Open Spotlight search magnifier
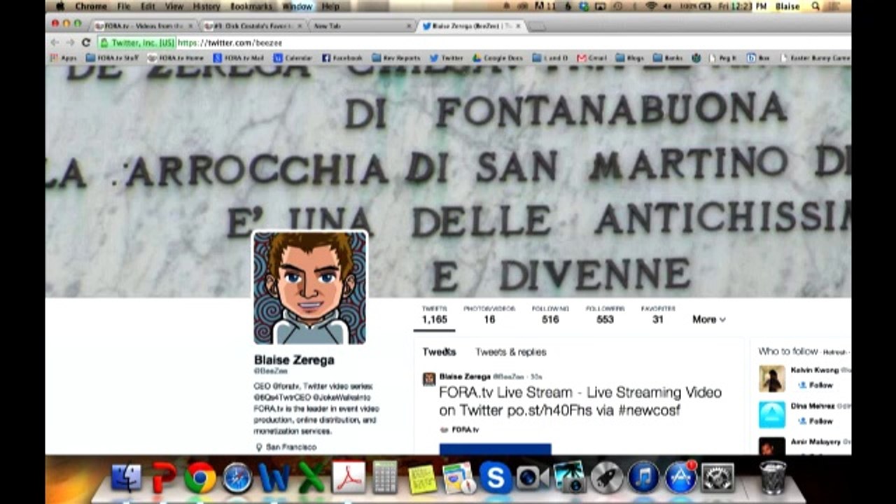Screen dimensions: 896x504 coord(816,6)
